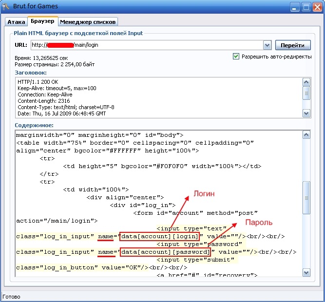Click the Заголовок section label
325x302 pixels.
tap(31, 73)
